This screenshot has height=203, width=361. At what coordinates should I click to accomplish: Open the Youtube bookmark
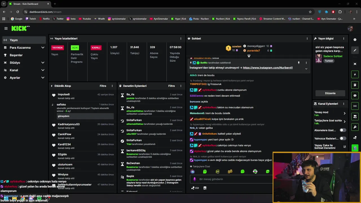coord(85,19)
